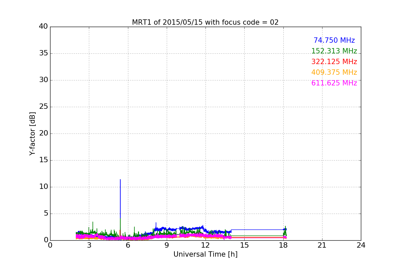The height and width of the screenshot is (267, 401).
Task: Click the y-axis tick label 20
Action: click(43, 133)
